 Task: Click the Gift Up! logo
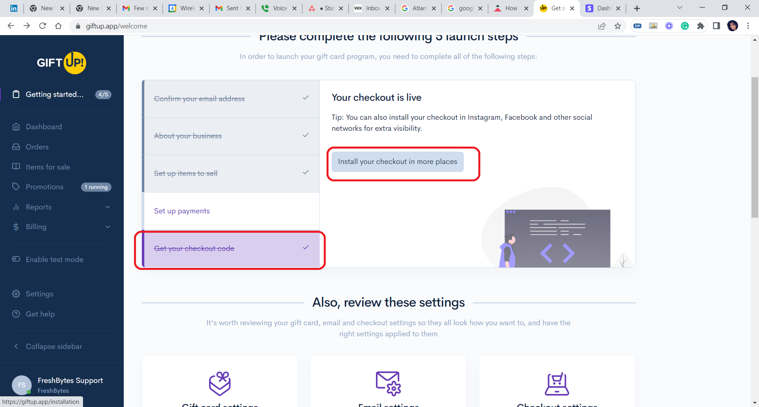[x=61, y=62]
